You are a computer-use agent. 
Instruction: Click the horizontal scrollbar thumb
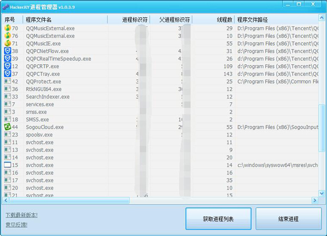(x=69, y=201)
